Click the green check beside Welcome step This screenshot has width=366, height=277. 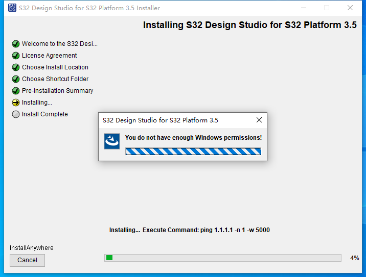(16, 44)
